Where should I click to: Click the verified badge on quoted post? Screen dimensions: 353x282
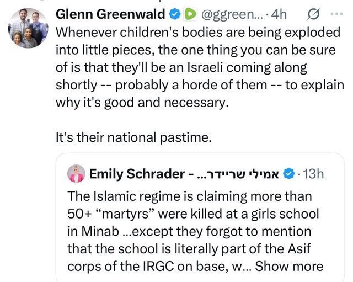[288, 174]
